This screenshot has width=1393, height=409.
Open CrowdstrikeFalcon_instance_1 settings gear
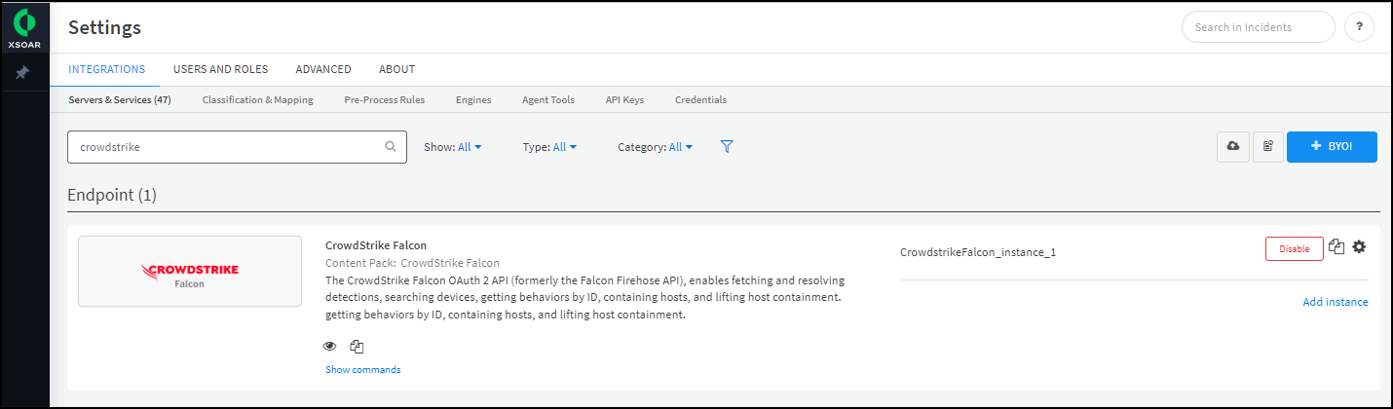click(1359, 247)
